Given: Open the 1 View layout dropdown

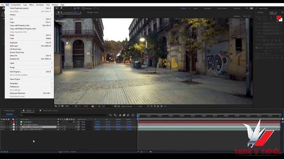Looking at the screenshot, I should click(x=141, y=106).
